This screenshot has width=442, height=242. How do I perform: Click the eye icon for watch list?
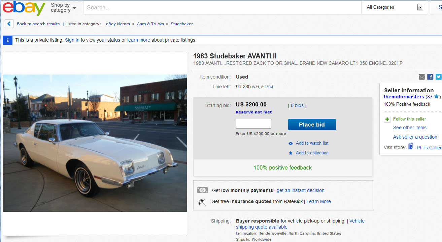pyautogui.click(x=291, y=143)
